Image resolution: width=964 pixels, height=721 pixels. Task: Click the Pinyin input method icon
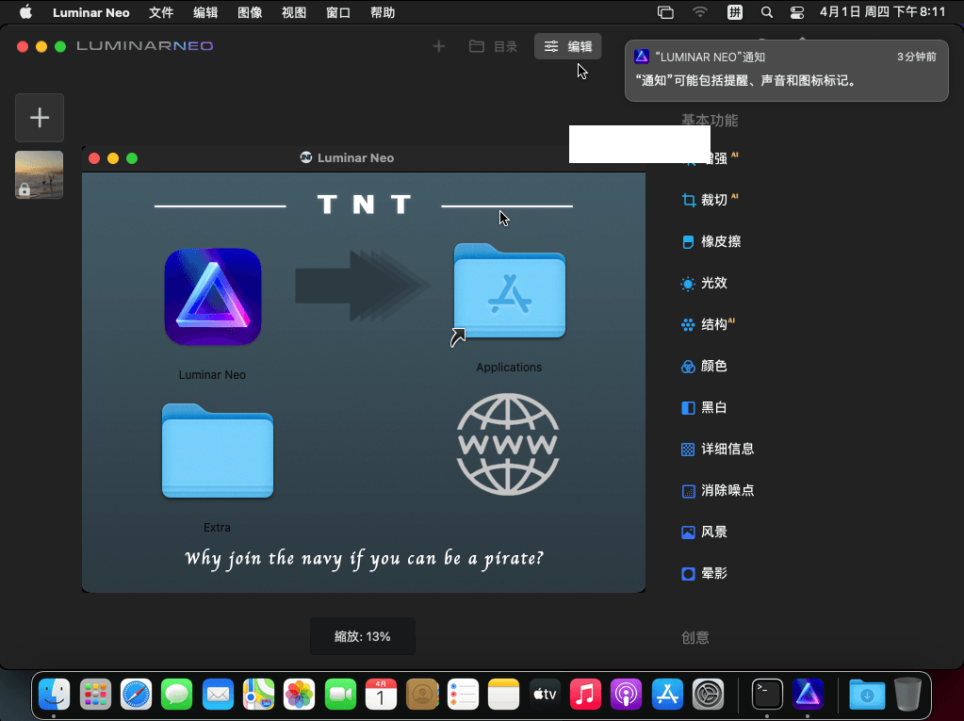coord(735,12)
